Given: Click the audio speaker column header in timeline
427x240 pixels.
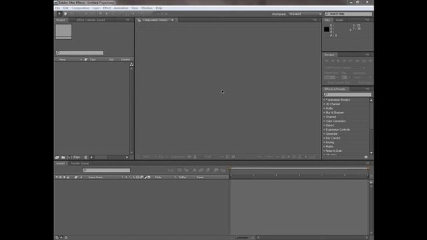Looking at the screenshot, I should (x=60, y=177).
